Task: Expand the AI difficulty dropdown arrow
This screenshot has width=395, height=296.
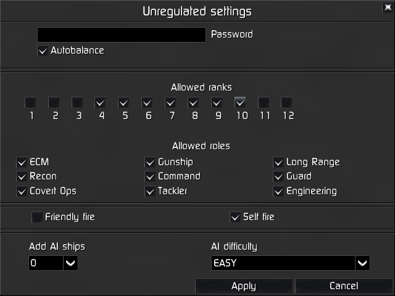Action: pos(362,263)
